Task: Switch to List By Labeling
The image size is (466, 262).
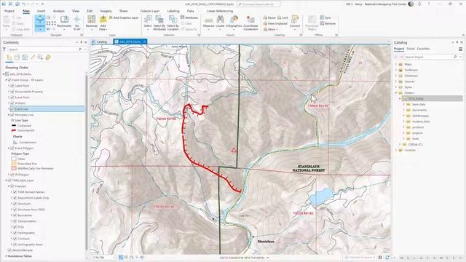Action: pos(48,57)
